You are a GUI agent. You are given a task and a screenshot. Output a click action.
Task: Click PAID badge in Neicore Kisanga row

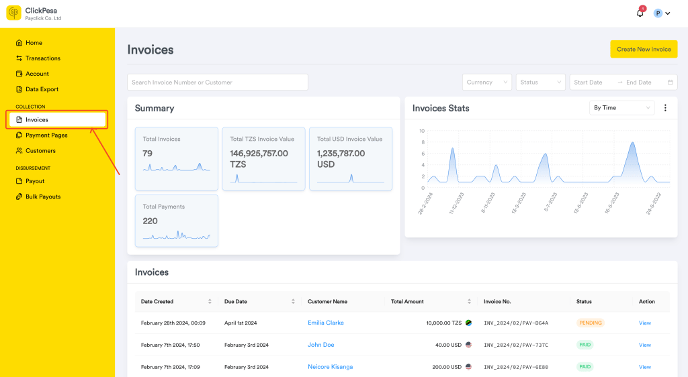(585, 366)
